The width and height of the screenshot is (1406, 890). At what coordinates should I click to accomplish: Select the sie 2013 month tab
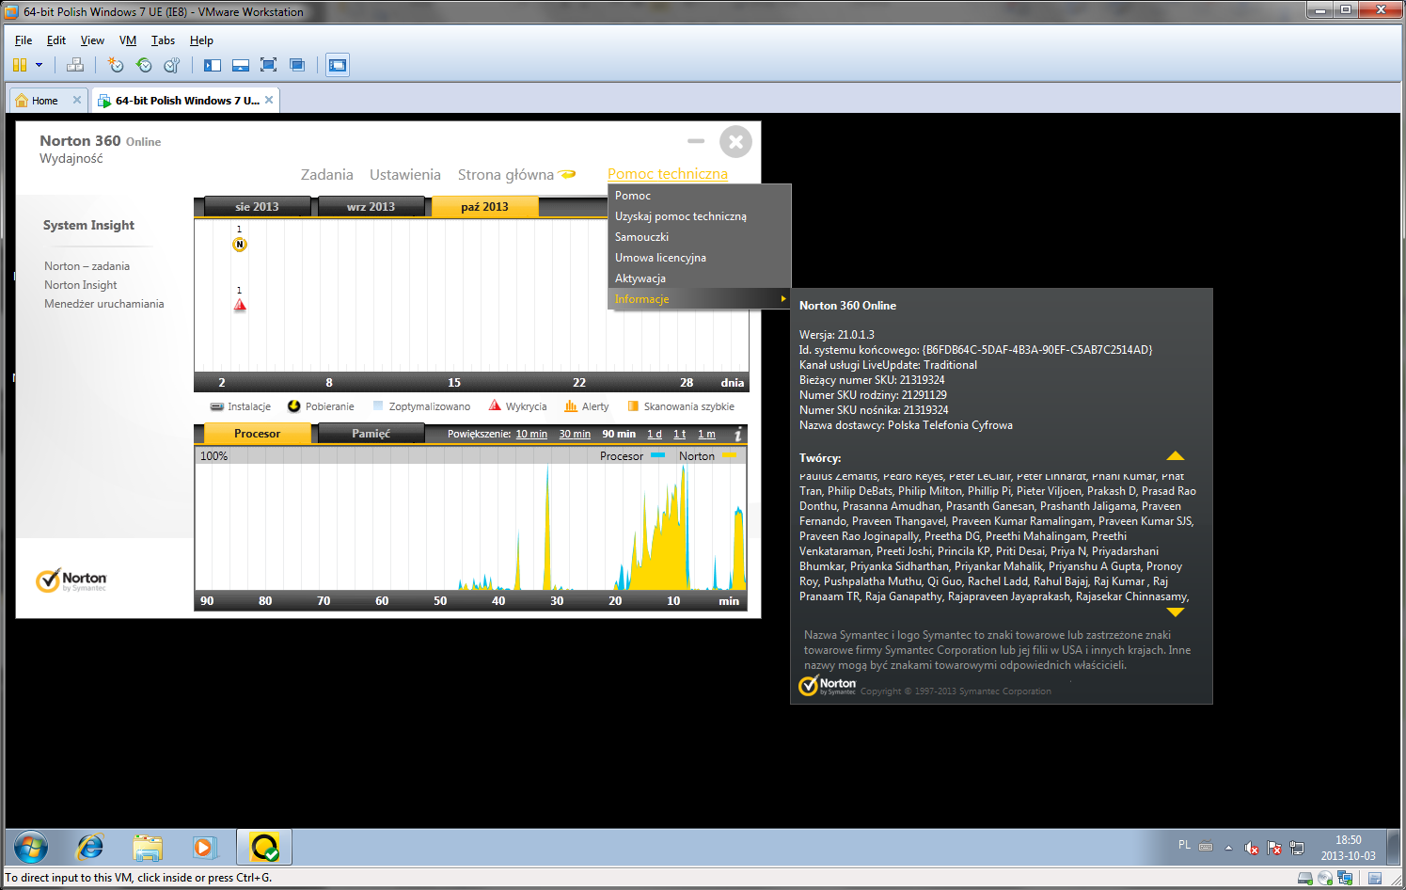point(257,207)
